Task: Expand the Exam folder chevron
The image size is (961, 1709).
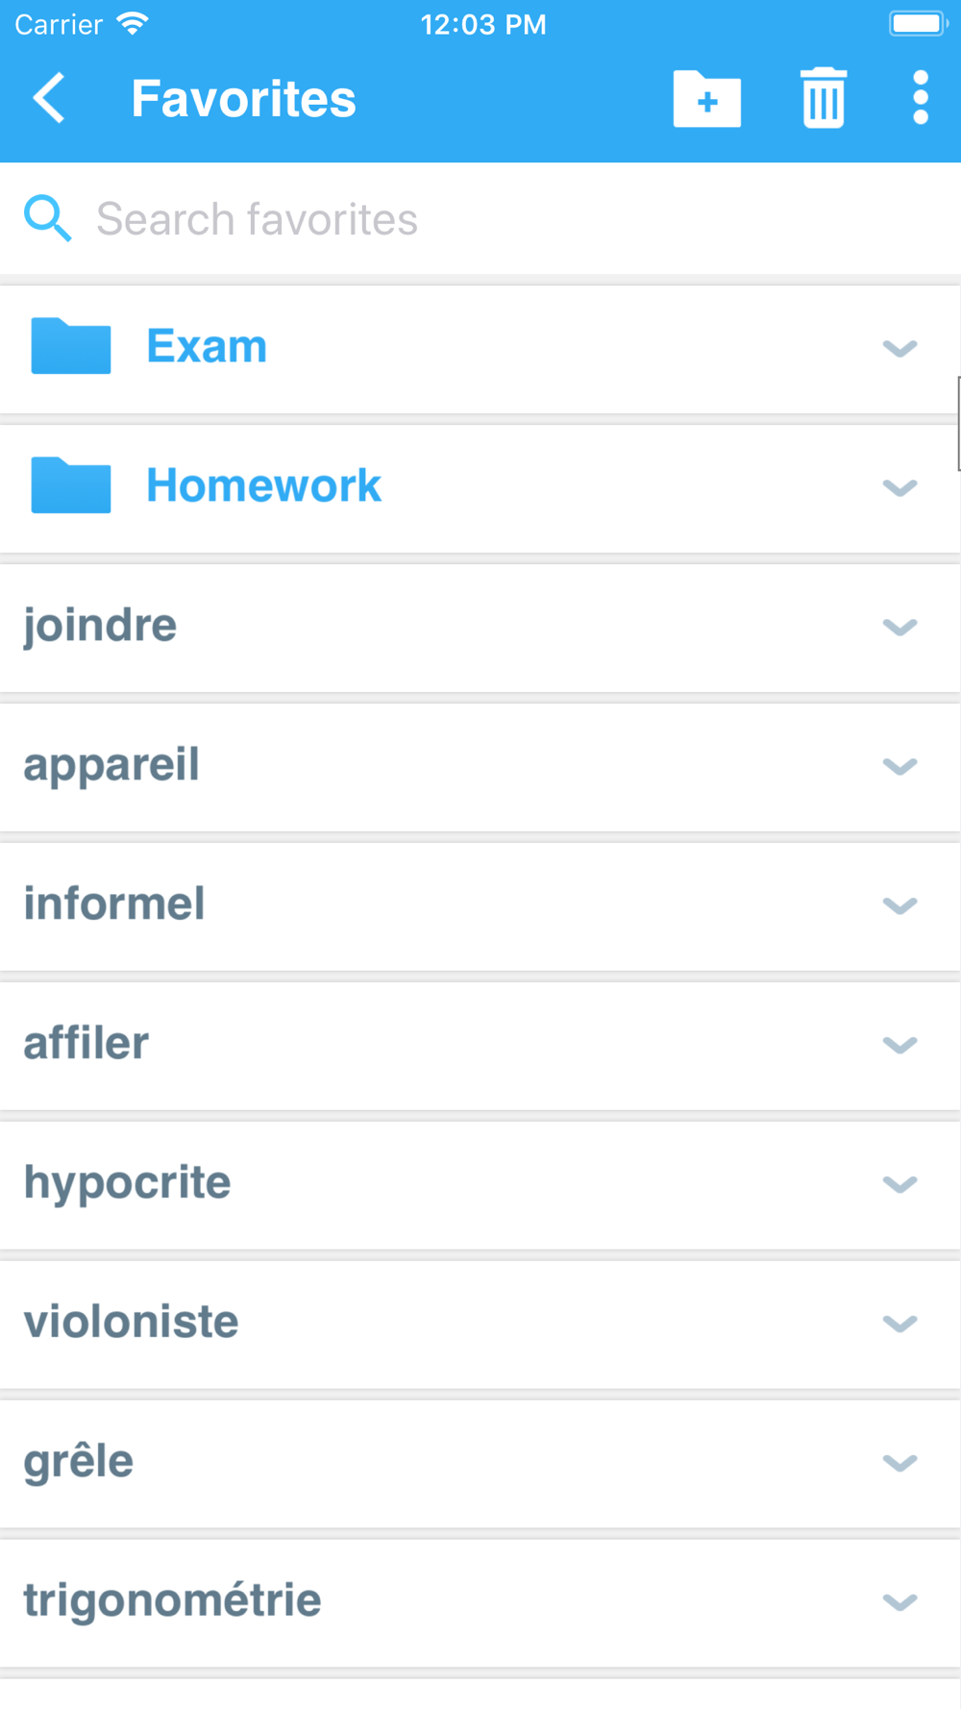Action: (x=899, y=348)
